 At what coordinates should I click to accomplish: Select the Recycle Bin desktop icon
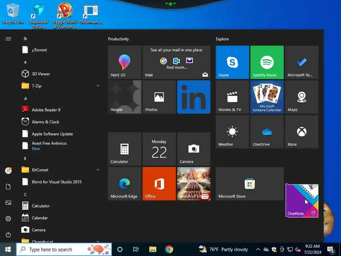click(x=13, y=14)
